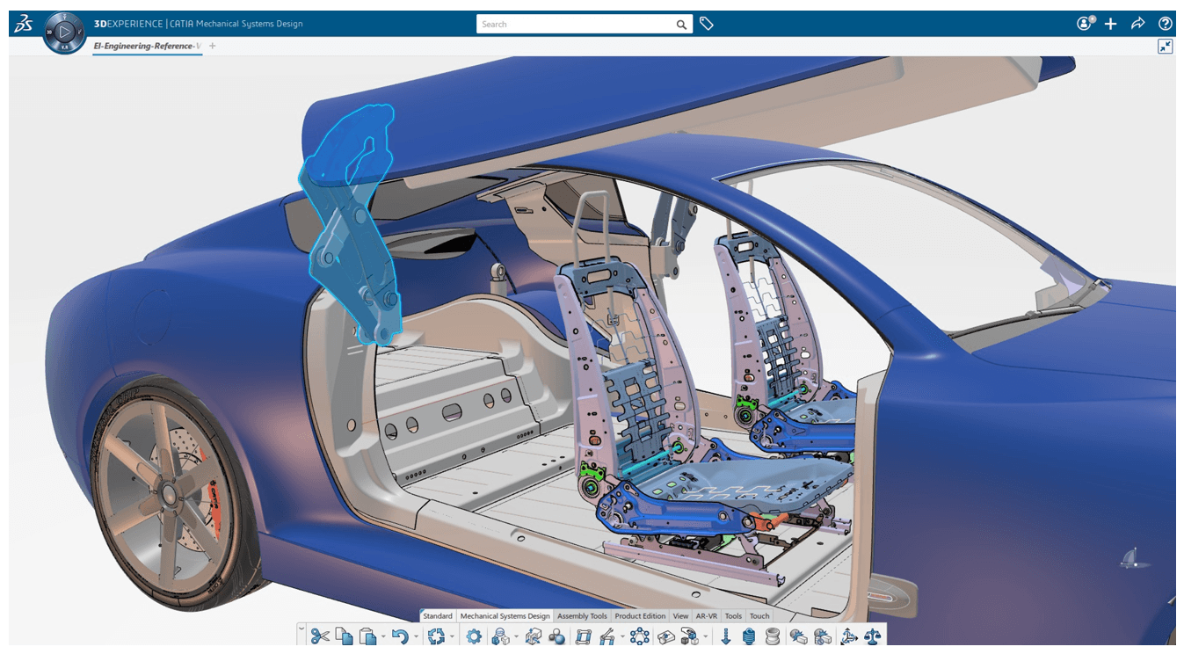Click the Paste icon
This screenshot has height=654, width=1184.
coord(367,636)
